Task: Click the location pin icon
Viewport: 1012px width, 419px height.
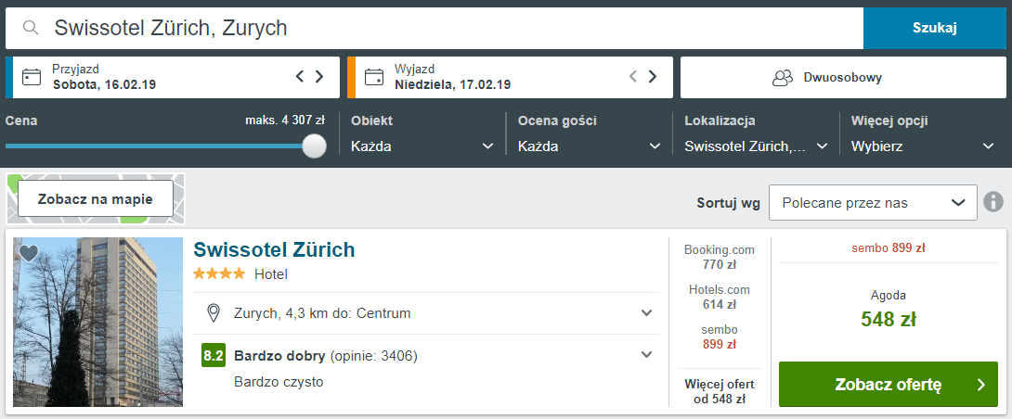Action: (213, 313)
